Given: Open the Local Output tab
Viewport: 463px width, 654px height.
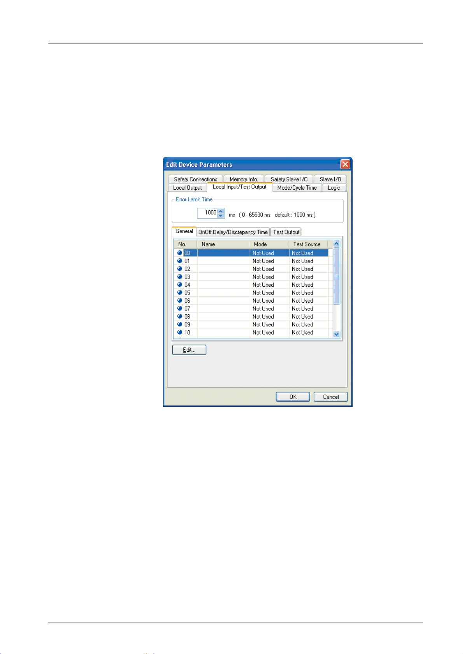Looking at the screenshot, I should (187, 188).
